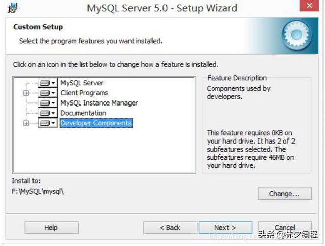Select the Documentation feature label
This screenshot has height=246, width=325.
click(x=83, y=113)
